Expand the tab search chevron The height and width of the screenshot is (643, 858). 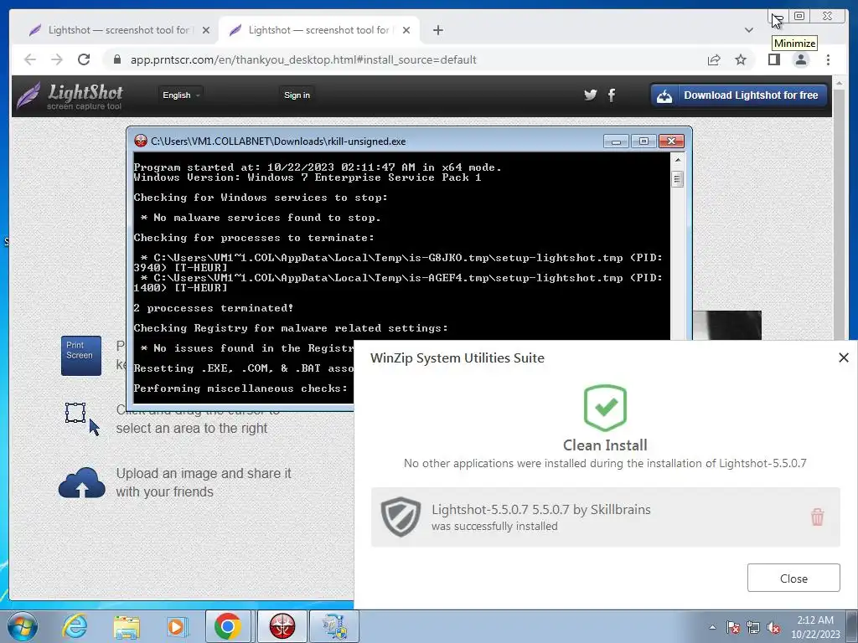tap(749, 30)
